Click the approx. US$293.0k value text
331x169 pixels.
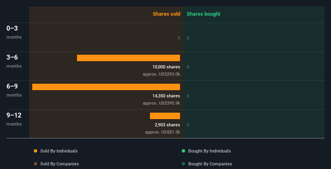pos(161,74)
